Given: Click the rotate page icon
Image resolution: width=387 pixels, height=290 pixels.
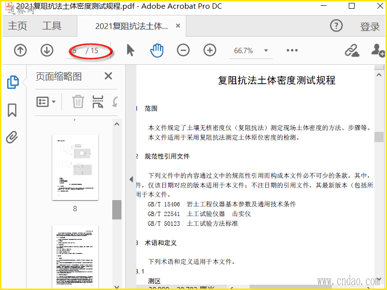Looking at the screenshot, I should (115, 101).
